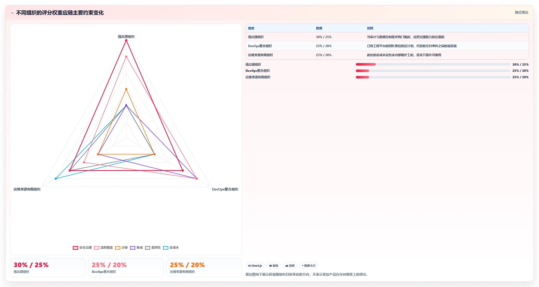The height and width of the screenshot is (287, 539).
Task: Select the DevOps整合组织 table row name
Action: pos(260,46)
